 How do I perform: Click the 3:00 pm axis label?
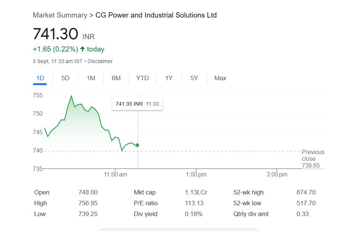tap(277, 174)
